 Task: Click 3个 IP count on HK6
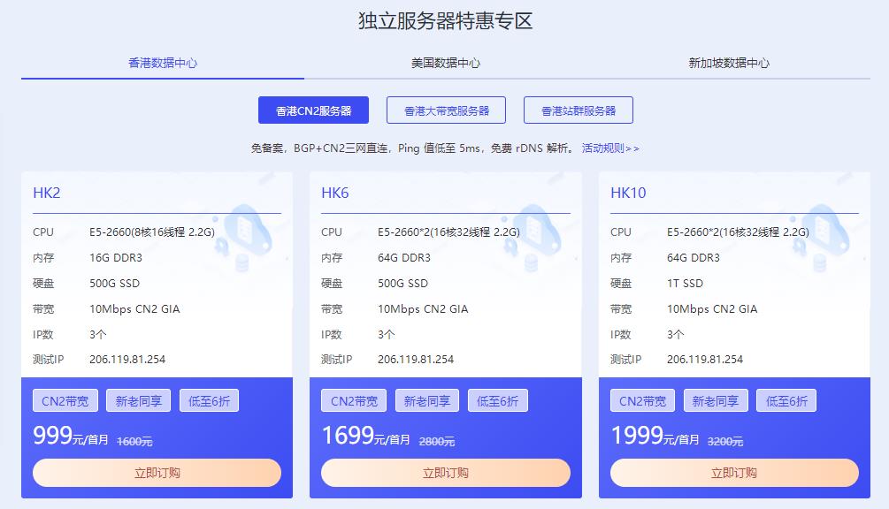pyautogui.click(x=386, y=335)
